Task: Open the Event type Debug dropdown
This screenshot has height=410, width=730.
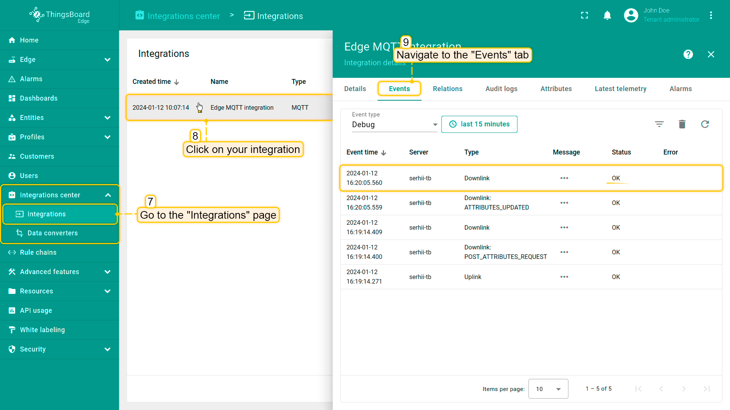Action: (394, 125)
